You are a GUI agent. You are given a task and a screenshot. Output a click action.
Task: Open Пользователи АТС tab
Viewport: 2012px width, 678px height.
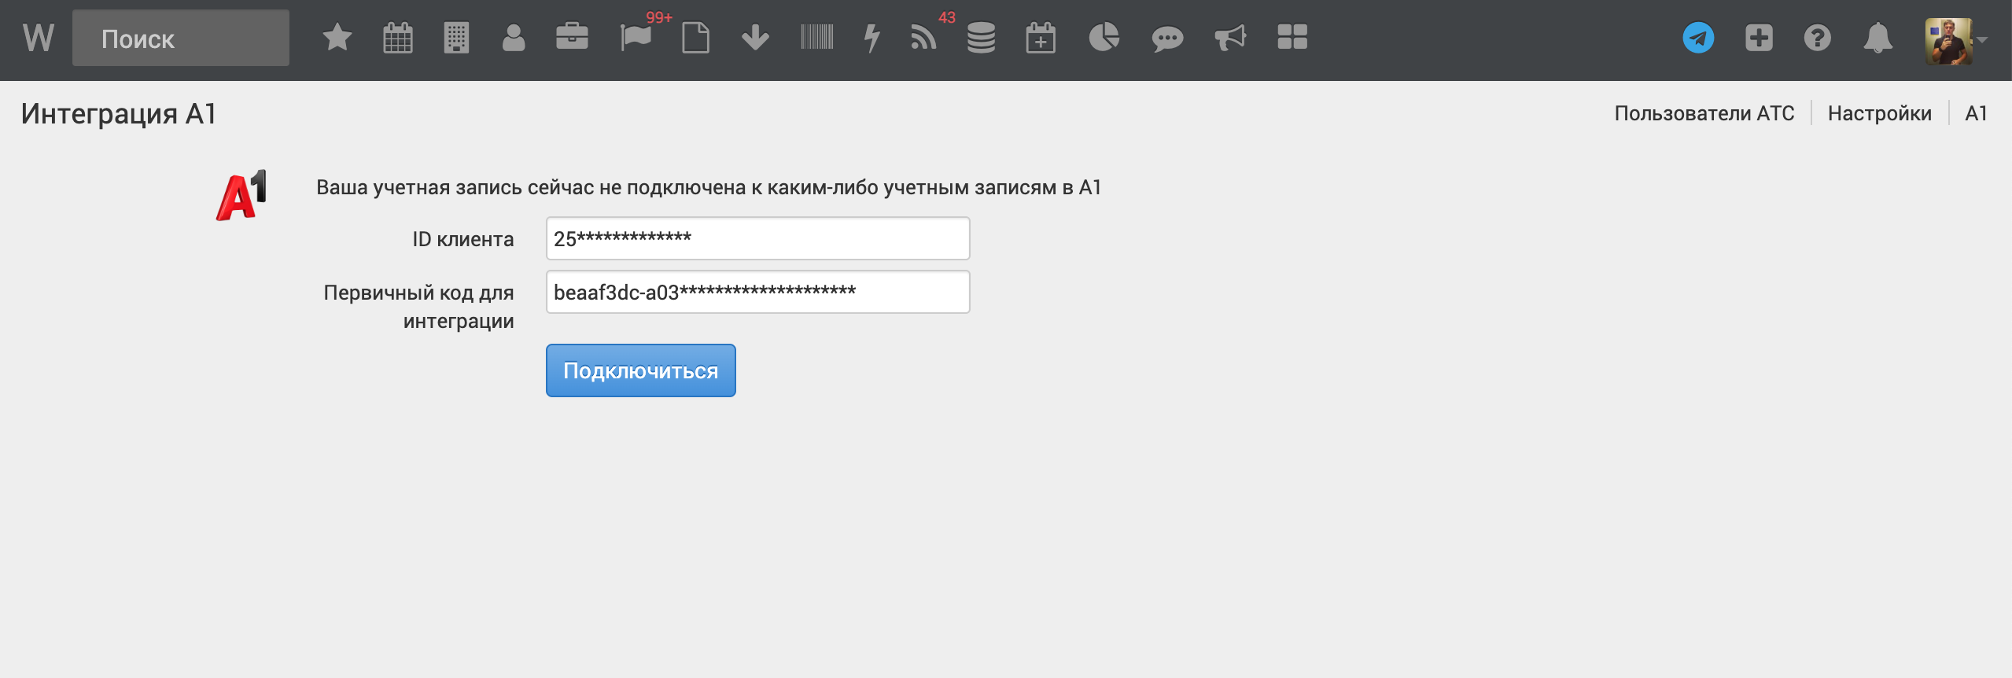[1704, 113]
